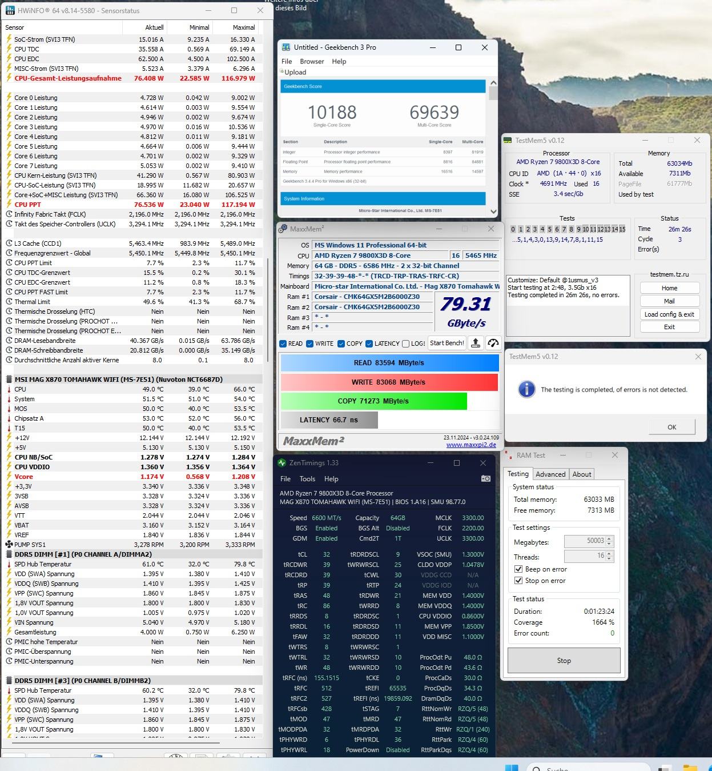Click Load config & exit in TestMem5

670,314
